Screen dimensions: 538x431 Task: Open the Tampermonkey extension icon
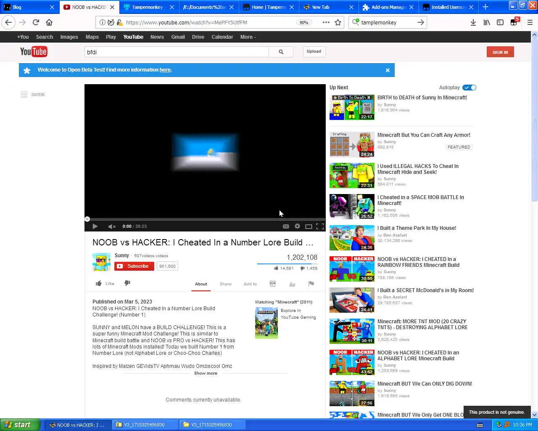tap(514, 22)
